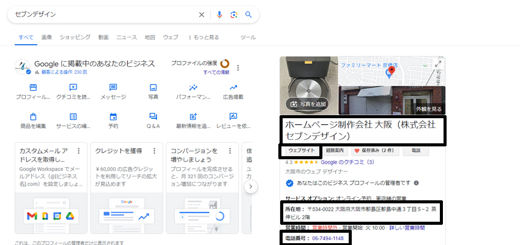
Task: Open the メッセージ icon
Action: tap(113, 88)
